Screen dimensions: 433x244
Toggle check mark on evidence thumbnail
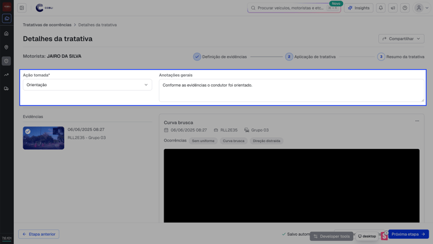pos(28,131)
